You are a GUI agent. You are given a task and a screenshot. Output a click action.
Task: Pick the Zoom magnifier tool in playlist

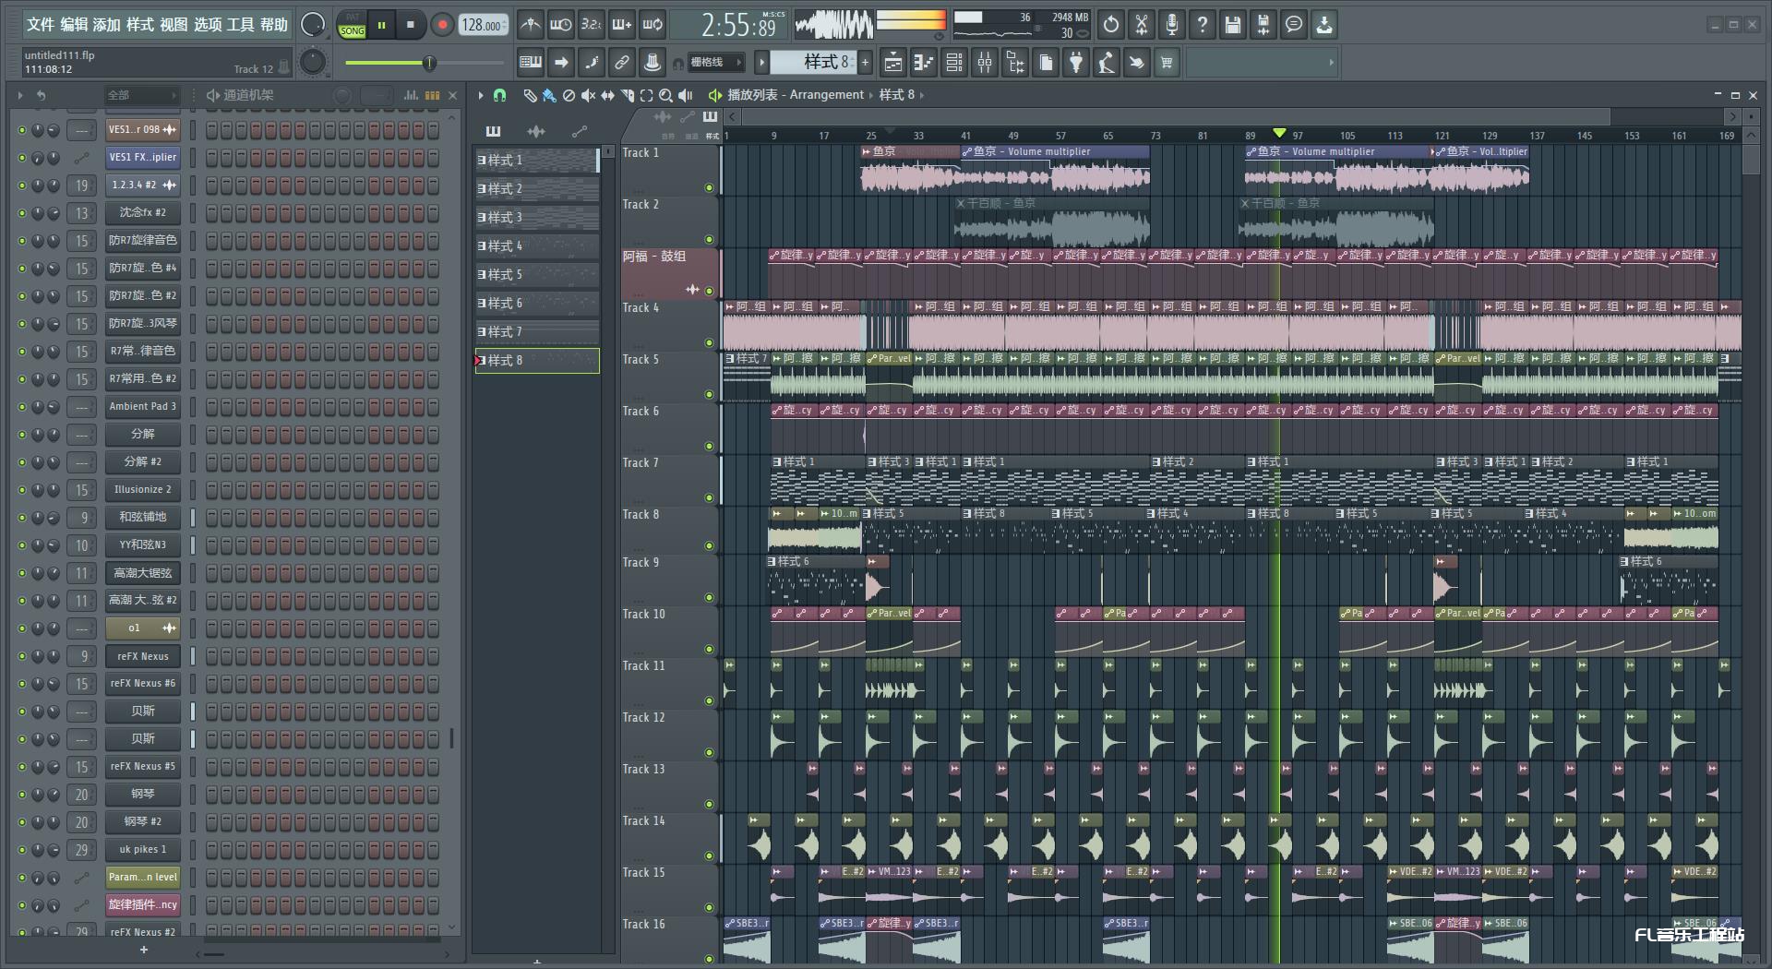tap(665, 95)
